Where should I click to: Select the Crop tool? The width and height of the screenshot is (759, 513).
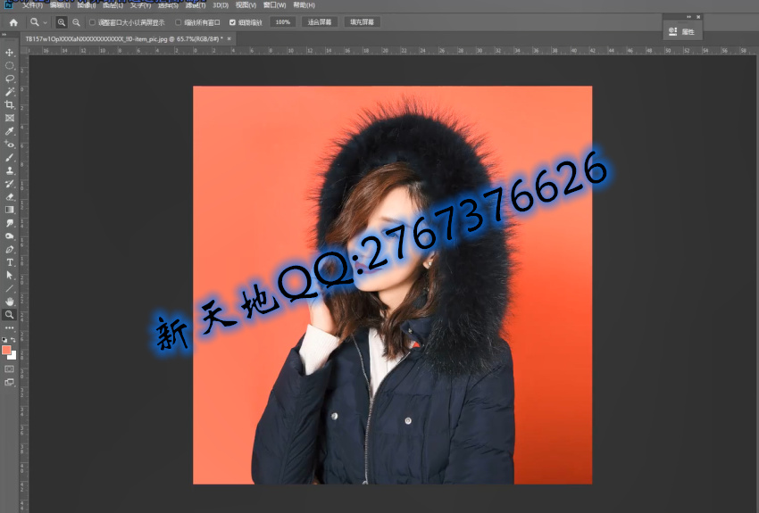click(9, 104)
